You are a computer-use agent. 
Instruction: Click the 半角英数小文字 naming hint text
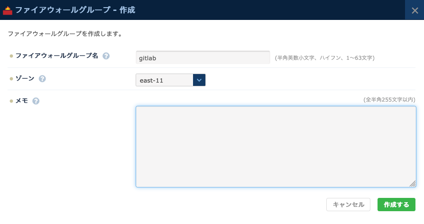[x=324, y=58]
